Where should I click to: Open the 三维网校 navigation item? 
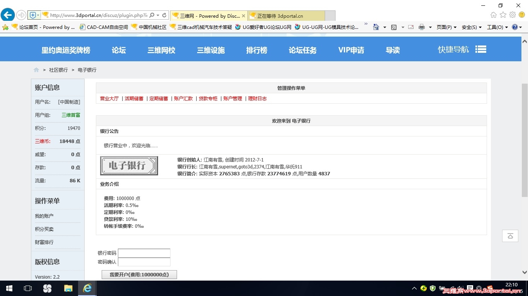tap(161, 50)
